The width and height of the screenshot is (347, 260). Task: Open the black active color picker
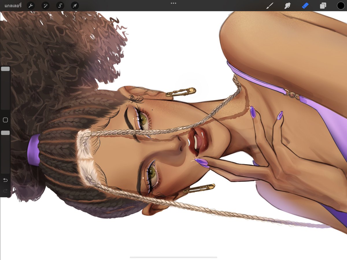click(341, 5)
